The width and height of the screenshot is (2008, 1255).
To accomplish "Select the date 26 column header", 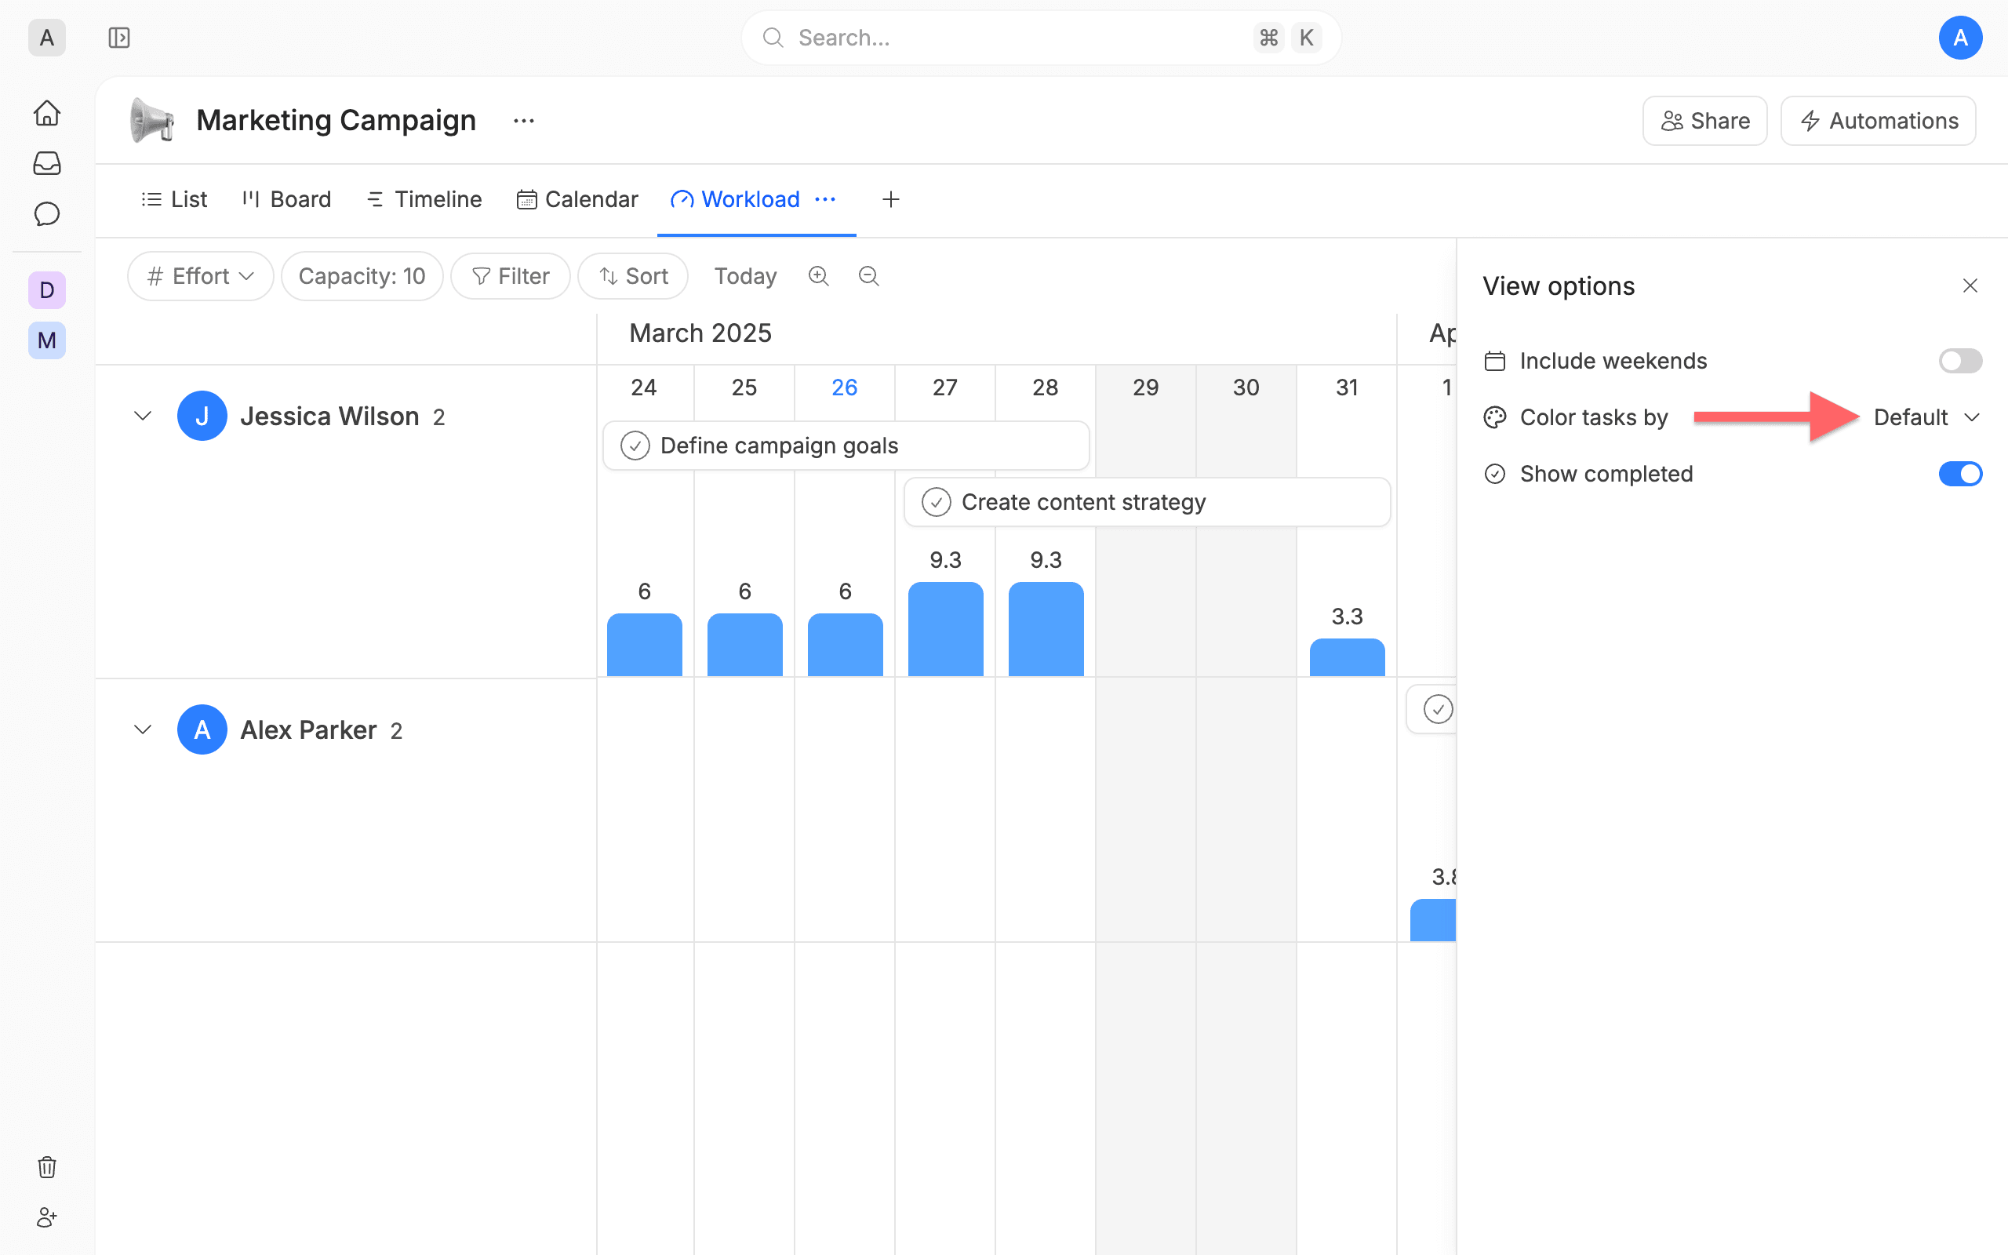I will click(845, 387).
